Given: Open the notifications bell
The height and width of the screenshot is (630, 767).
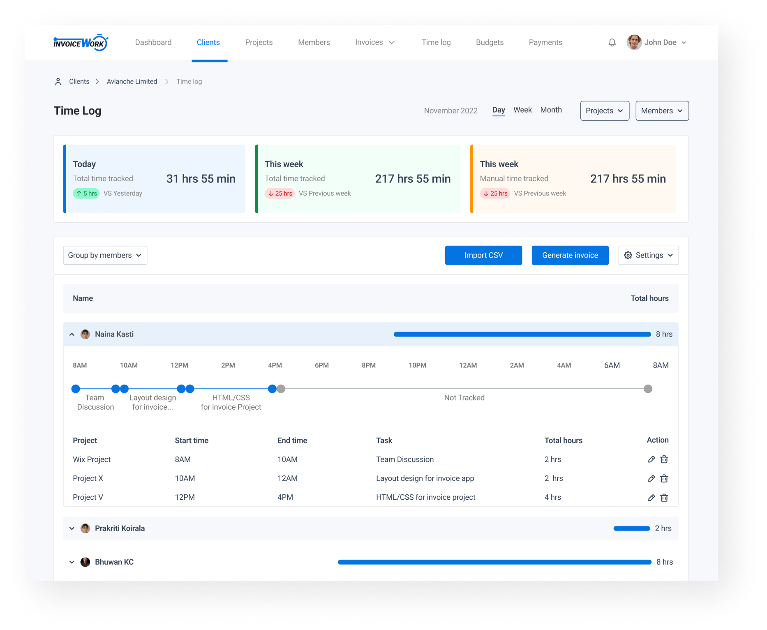Looking at the screenshot, I should coord(612,42).
